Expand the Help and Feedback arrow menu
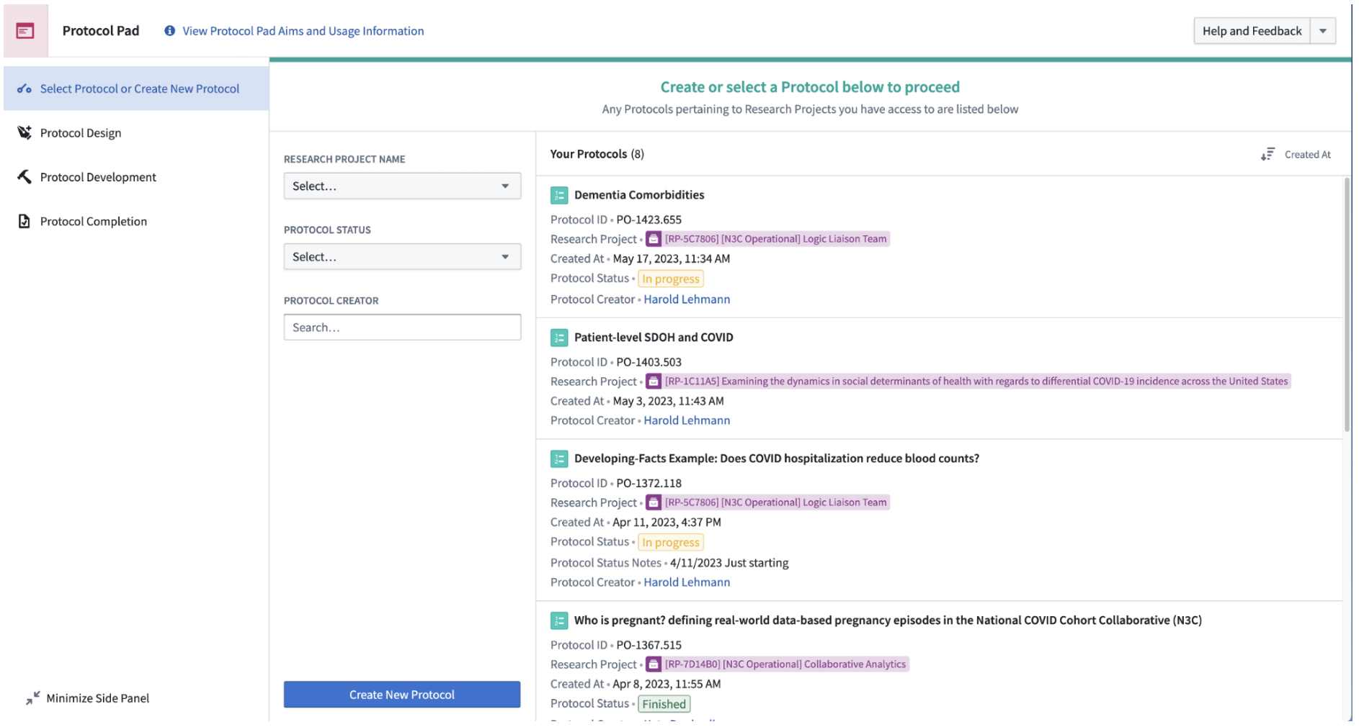 [x=1323, y=31]
